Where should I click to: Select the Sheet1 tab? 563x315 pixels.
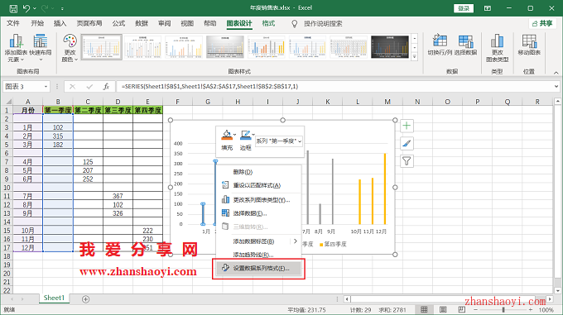pyautogui.click(x=54, y=298)
